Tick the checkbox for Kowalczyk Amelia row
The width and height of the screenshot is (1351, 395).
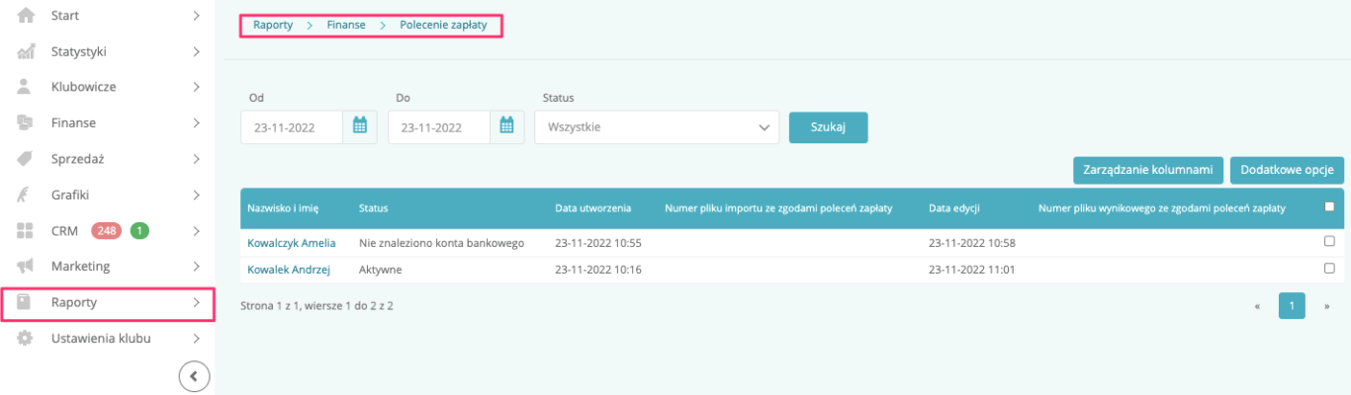(x=1329, y=241)
